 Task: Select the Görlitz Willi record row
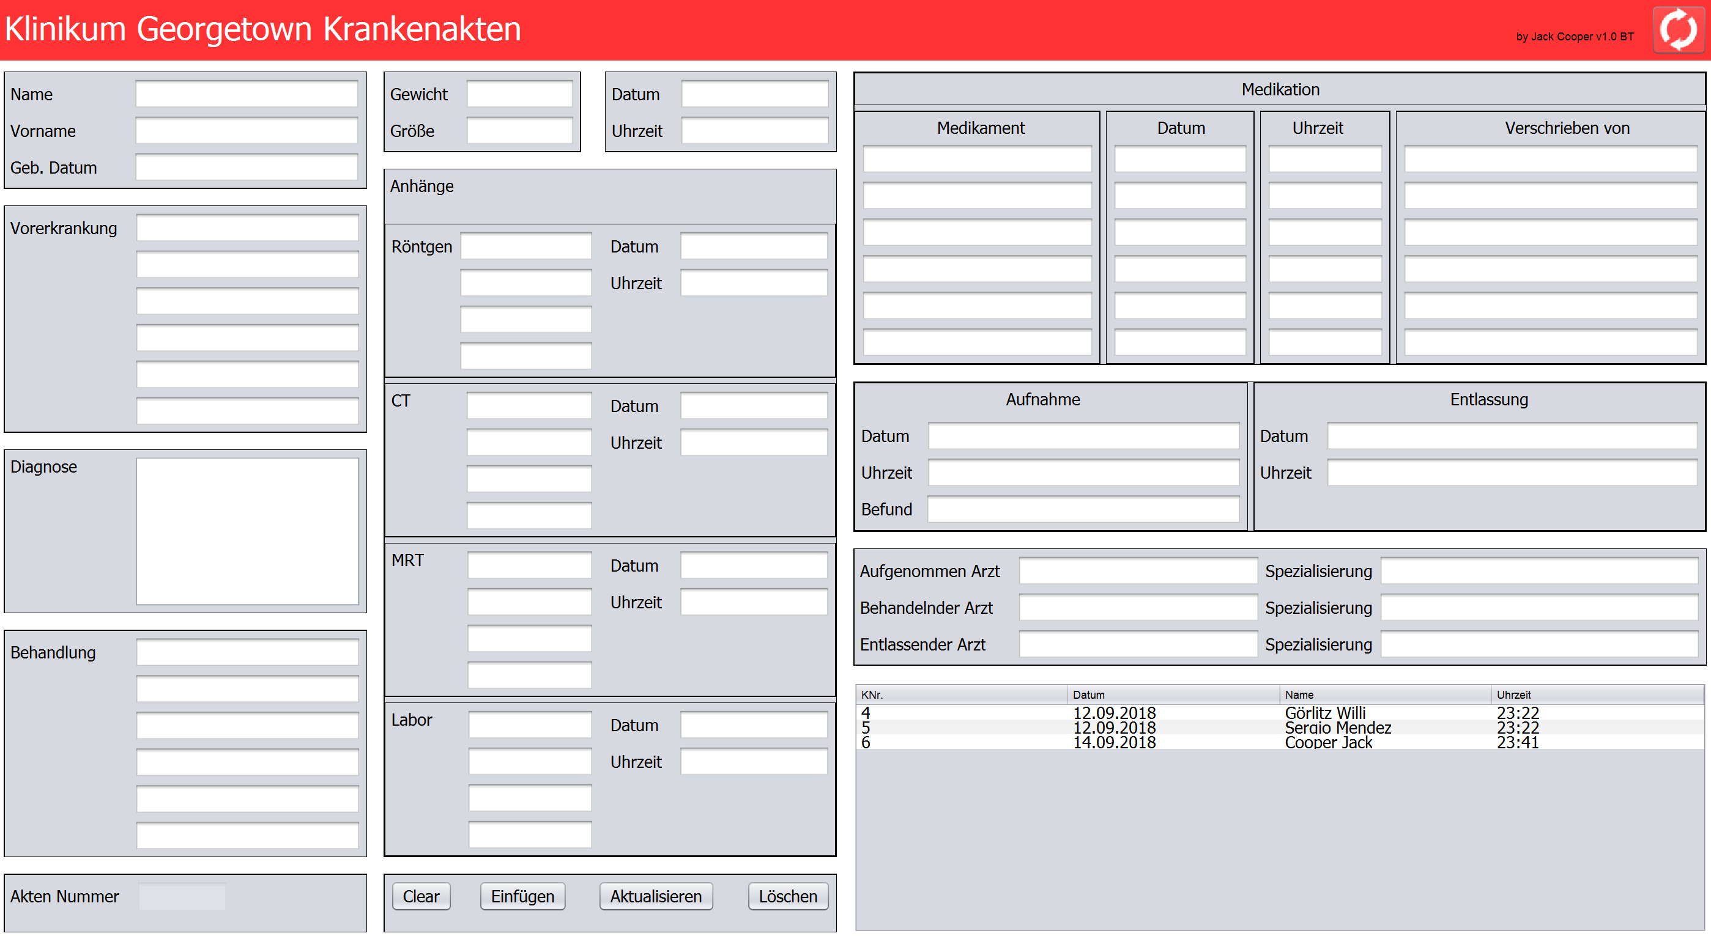[x=1324, y=713]
